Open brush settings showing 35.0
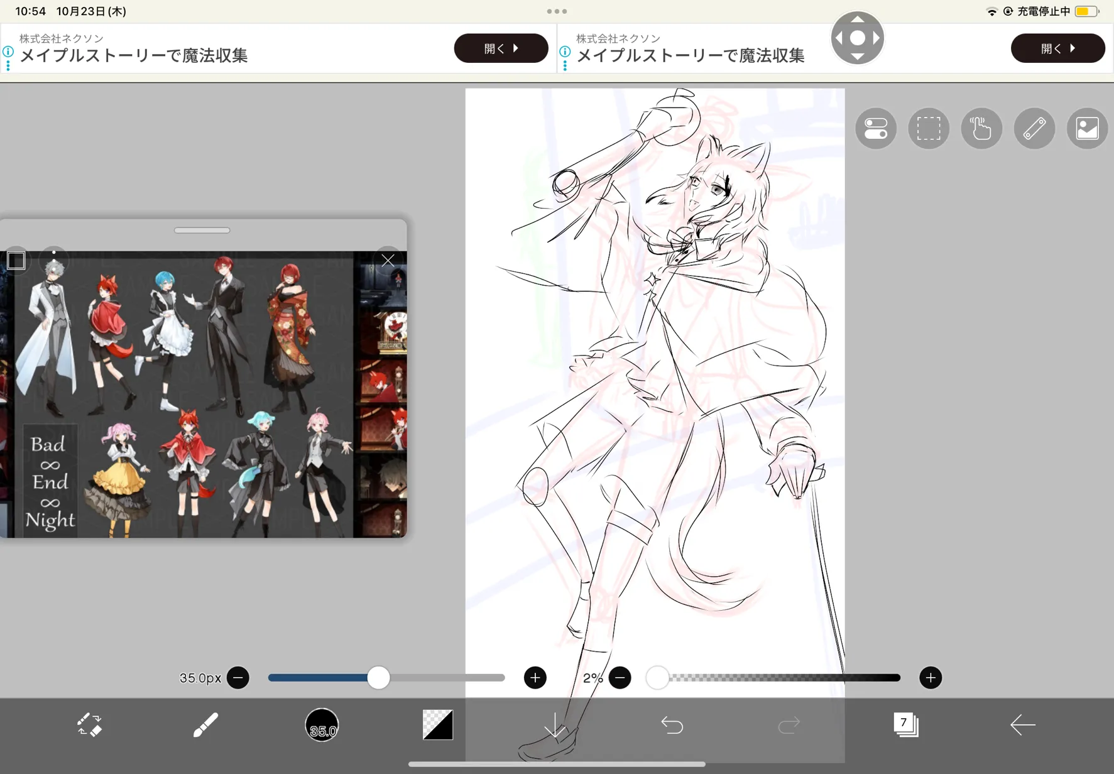 coord(322,724)
